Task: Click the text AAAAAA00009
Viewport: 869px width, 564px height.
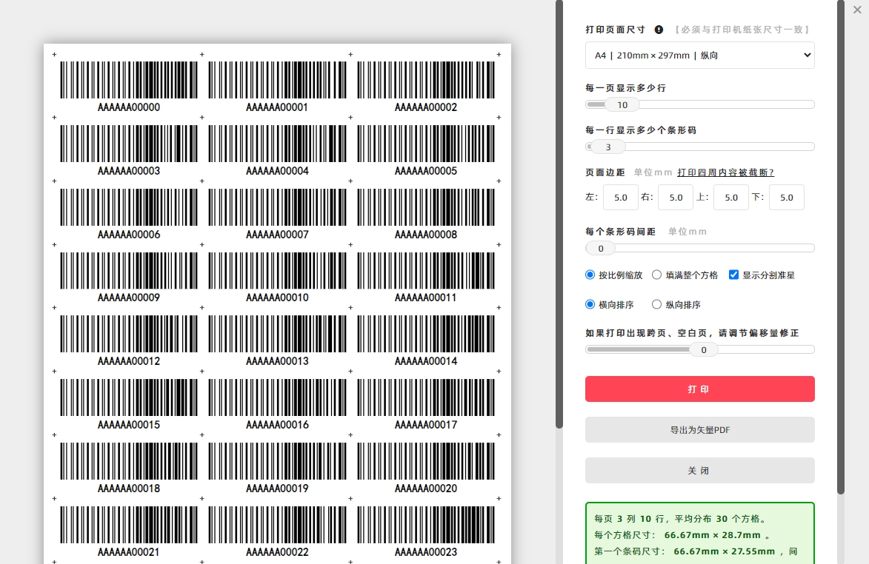Action: tap(129, 298)
